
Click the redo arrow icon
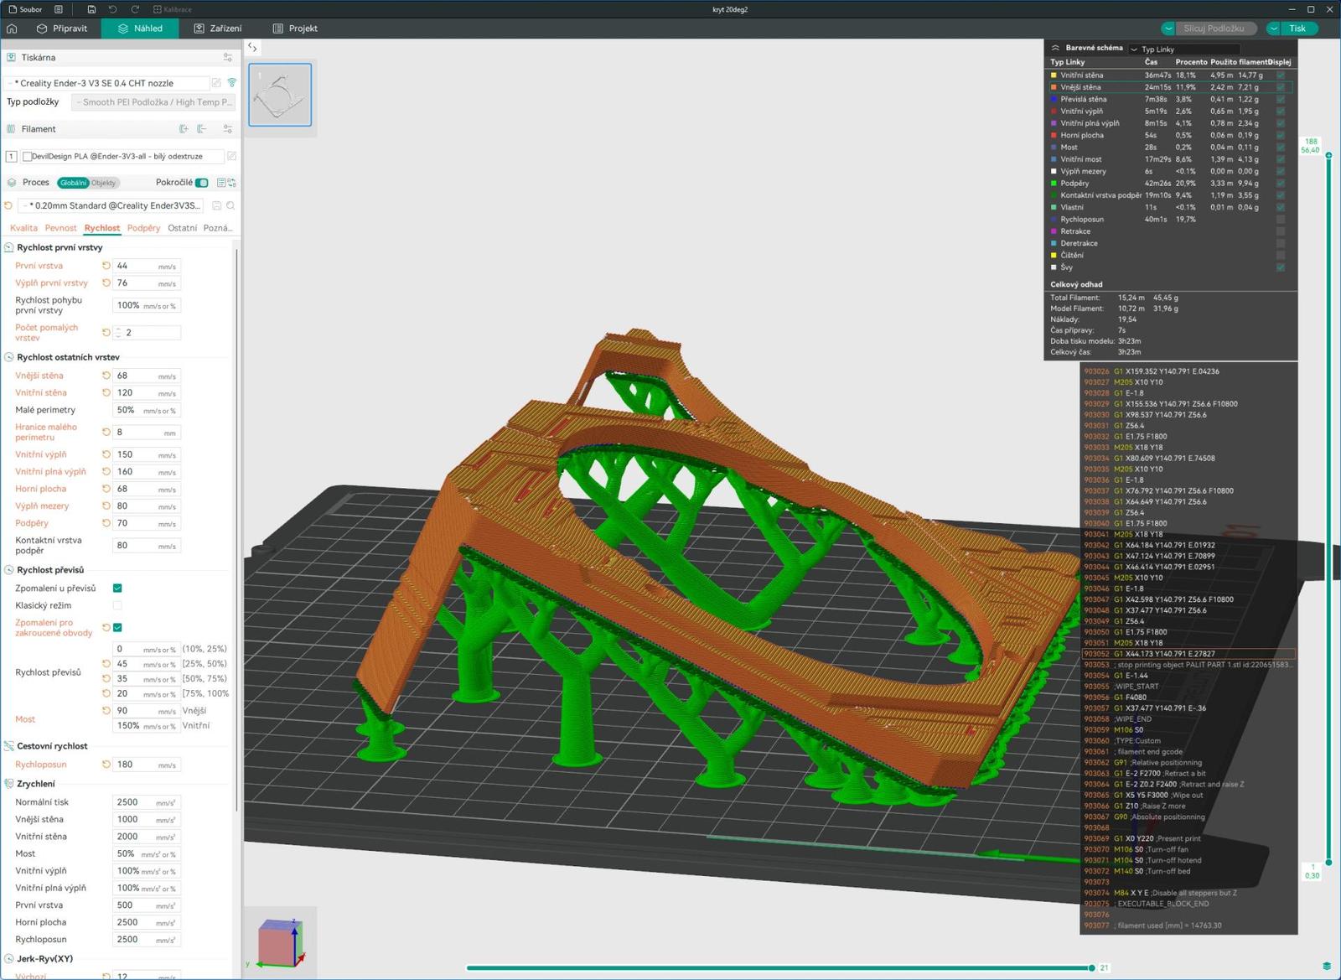(135, 9)
